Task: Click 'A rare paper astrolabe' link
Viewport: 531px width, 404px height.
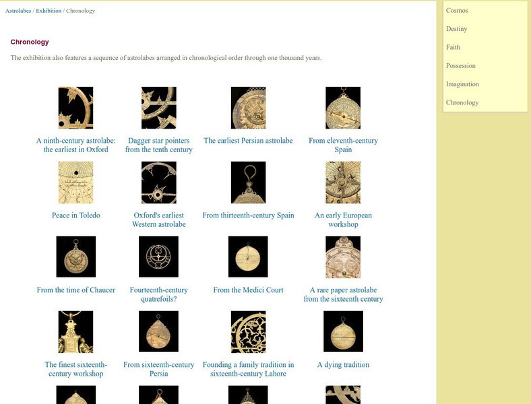Action: (x=343, y=295)
